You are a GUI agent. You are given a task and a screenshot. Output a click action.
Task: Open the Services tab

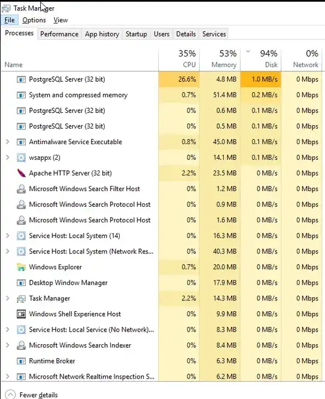214,34
